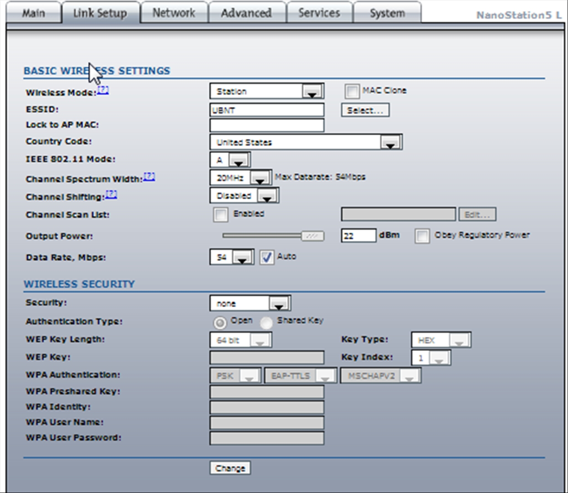Click the WIRELESS SECURITY heading
The width and height of the screenshot is (568, 493).
(80, 284)
